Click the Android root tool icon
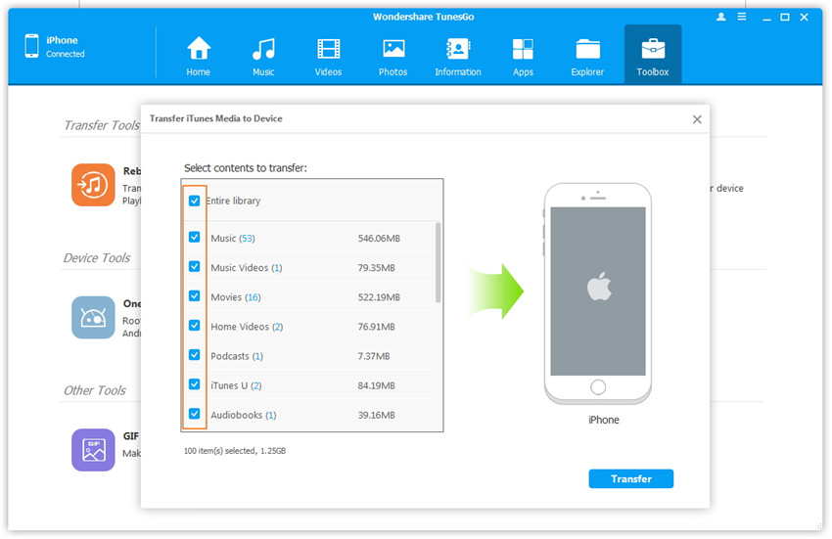 pyautogui.click(x=93, y=317)
